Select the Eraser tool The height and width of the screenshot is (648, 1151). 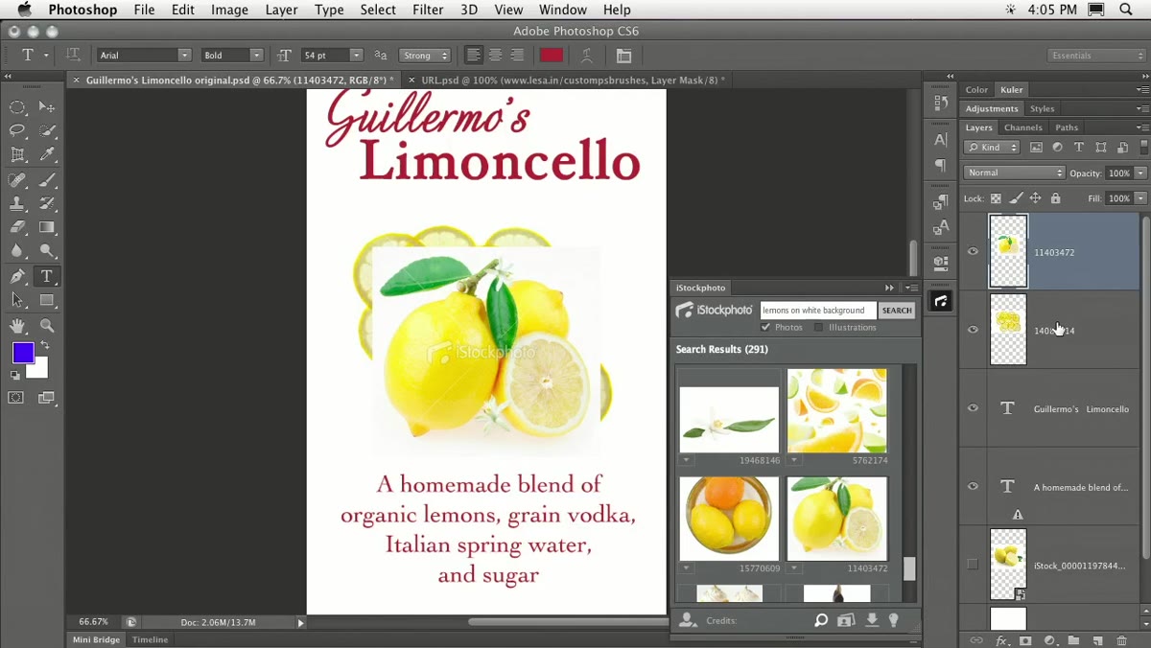17,228
